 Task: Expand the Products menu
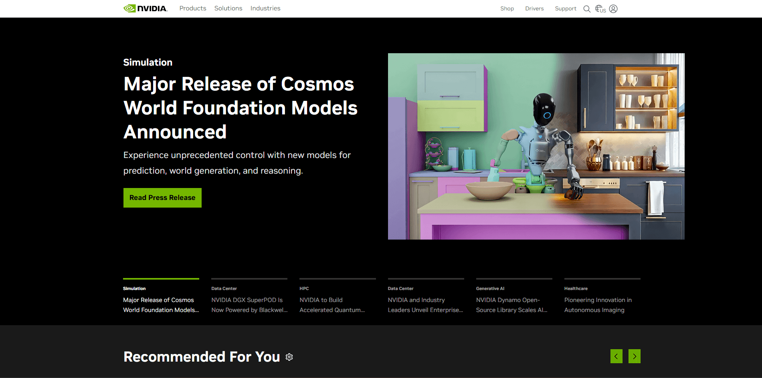click(x=193, y=8)
